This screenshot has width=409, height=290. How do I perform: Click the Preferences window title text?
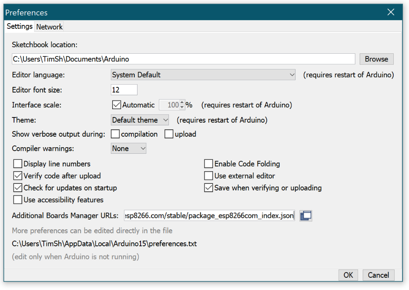[x=26, y=13]
